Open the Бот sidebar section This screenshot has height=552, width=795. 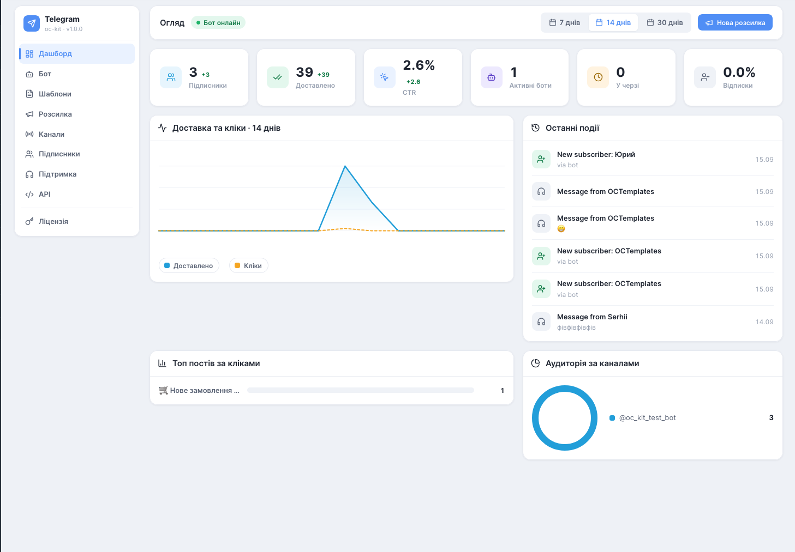tap(77, 74)
